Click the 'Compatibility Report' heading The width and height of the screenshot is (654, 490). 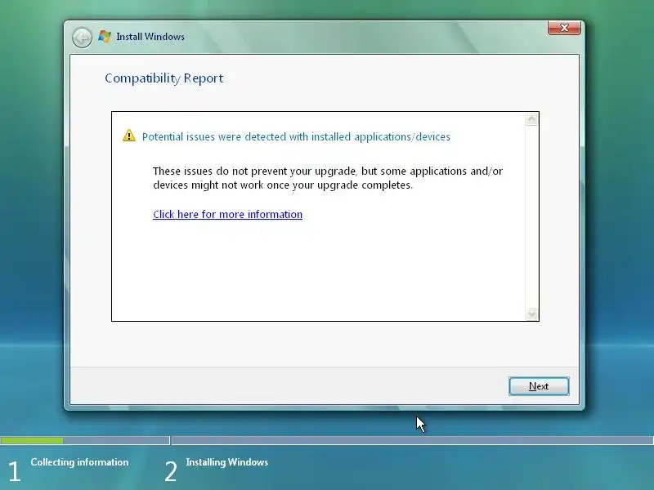tap(164, 78)
